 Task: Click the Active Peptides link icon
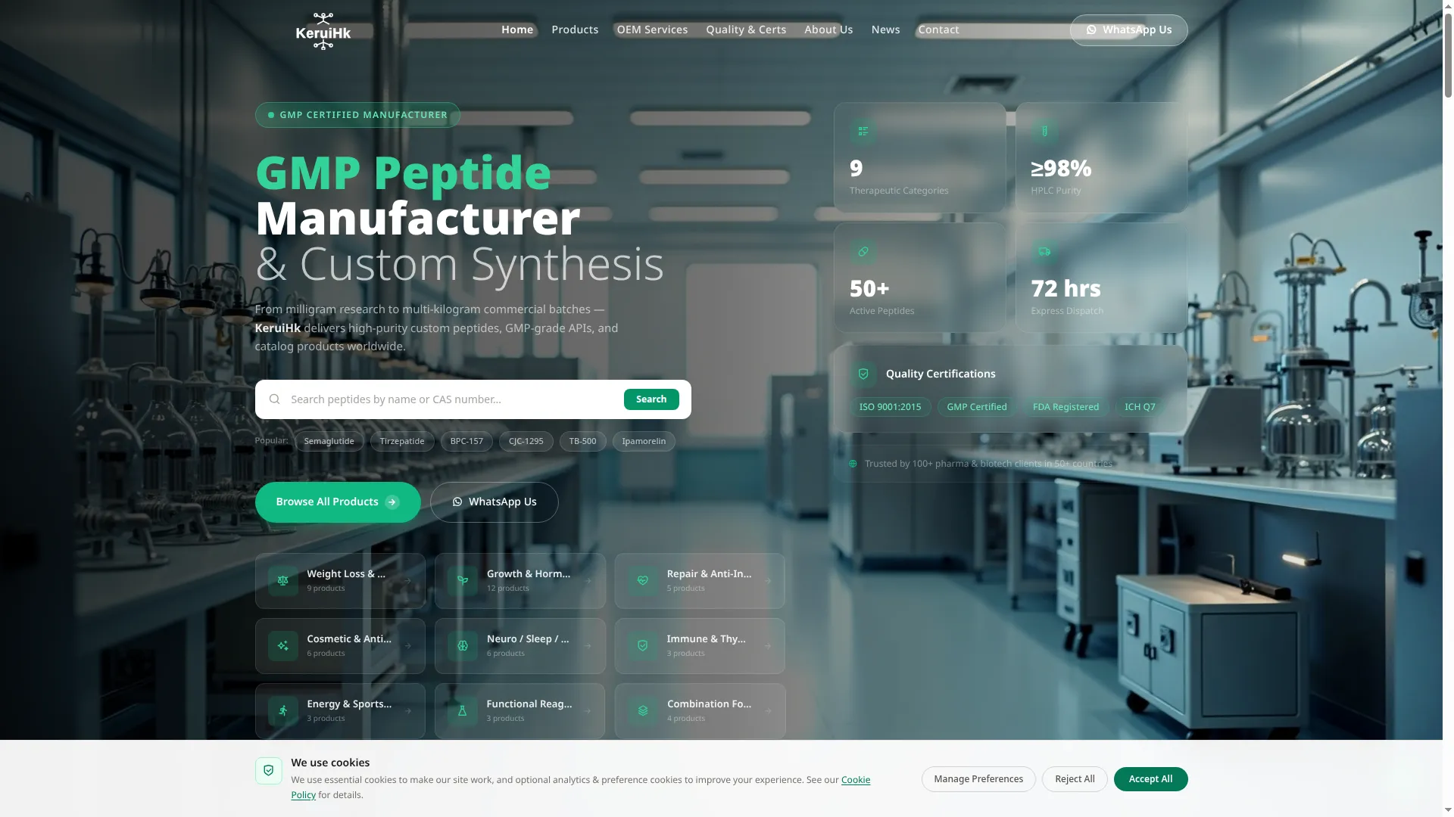863,252
